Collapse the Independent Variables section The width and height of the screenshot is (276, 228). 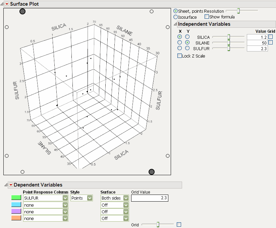pyautogui.click(x=175, y=24)
